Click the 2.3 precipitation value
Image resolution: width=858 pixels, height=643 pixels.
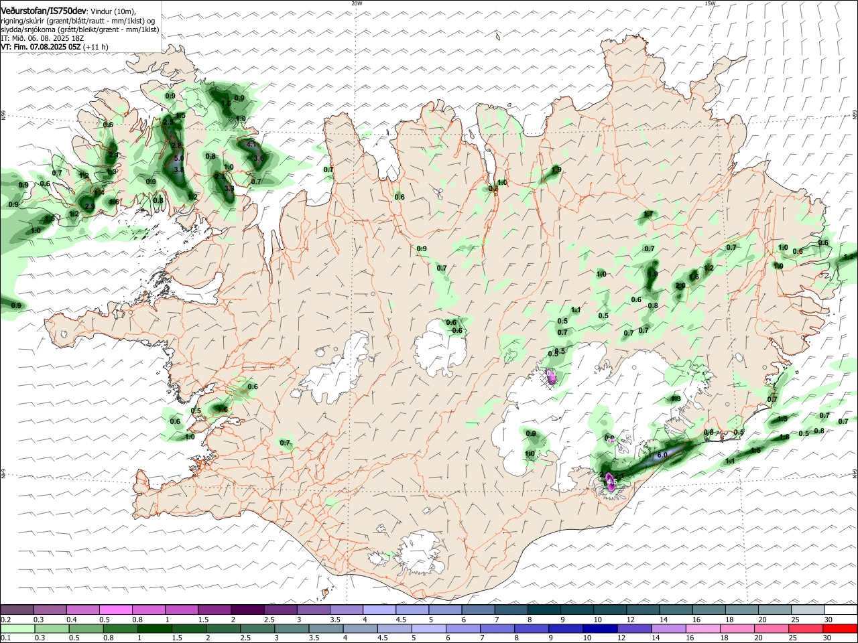click(x=219, y=176)
